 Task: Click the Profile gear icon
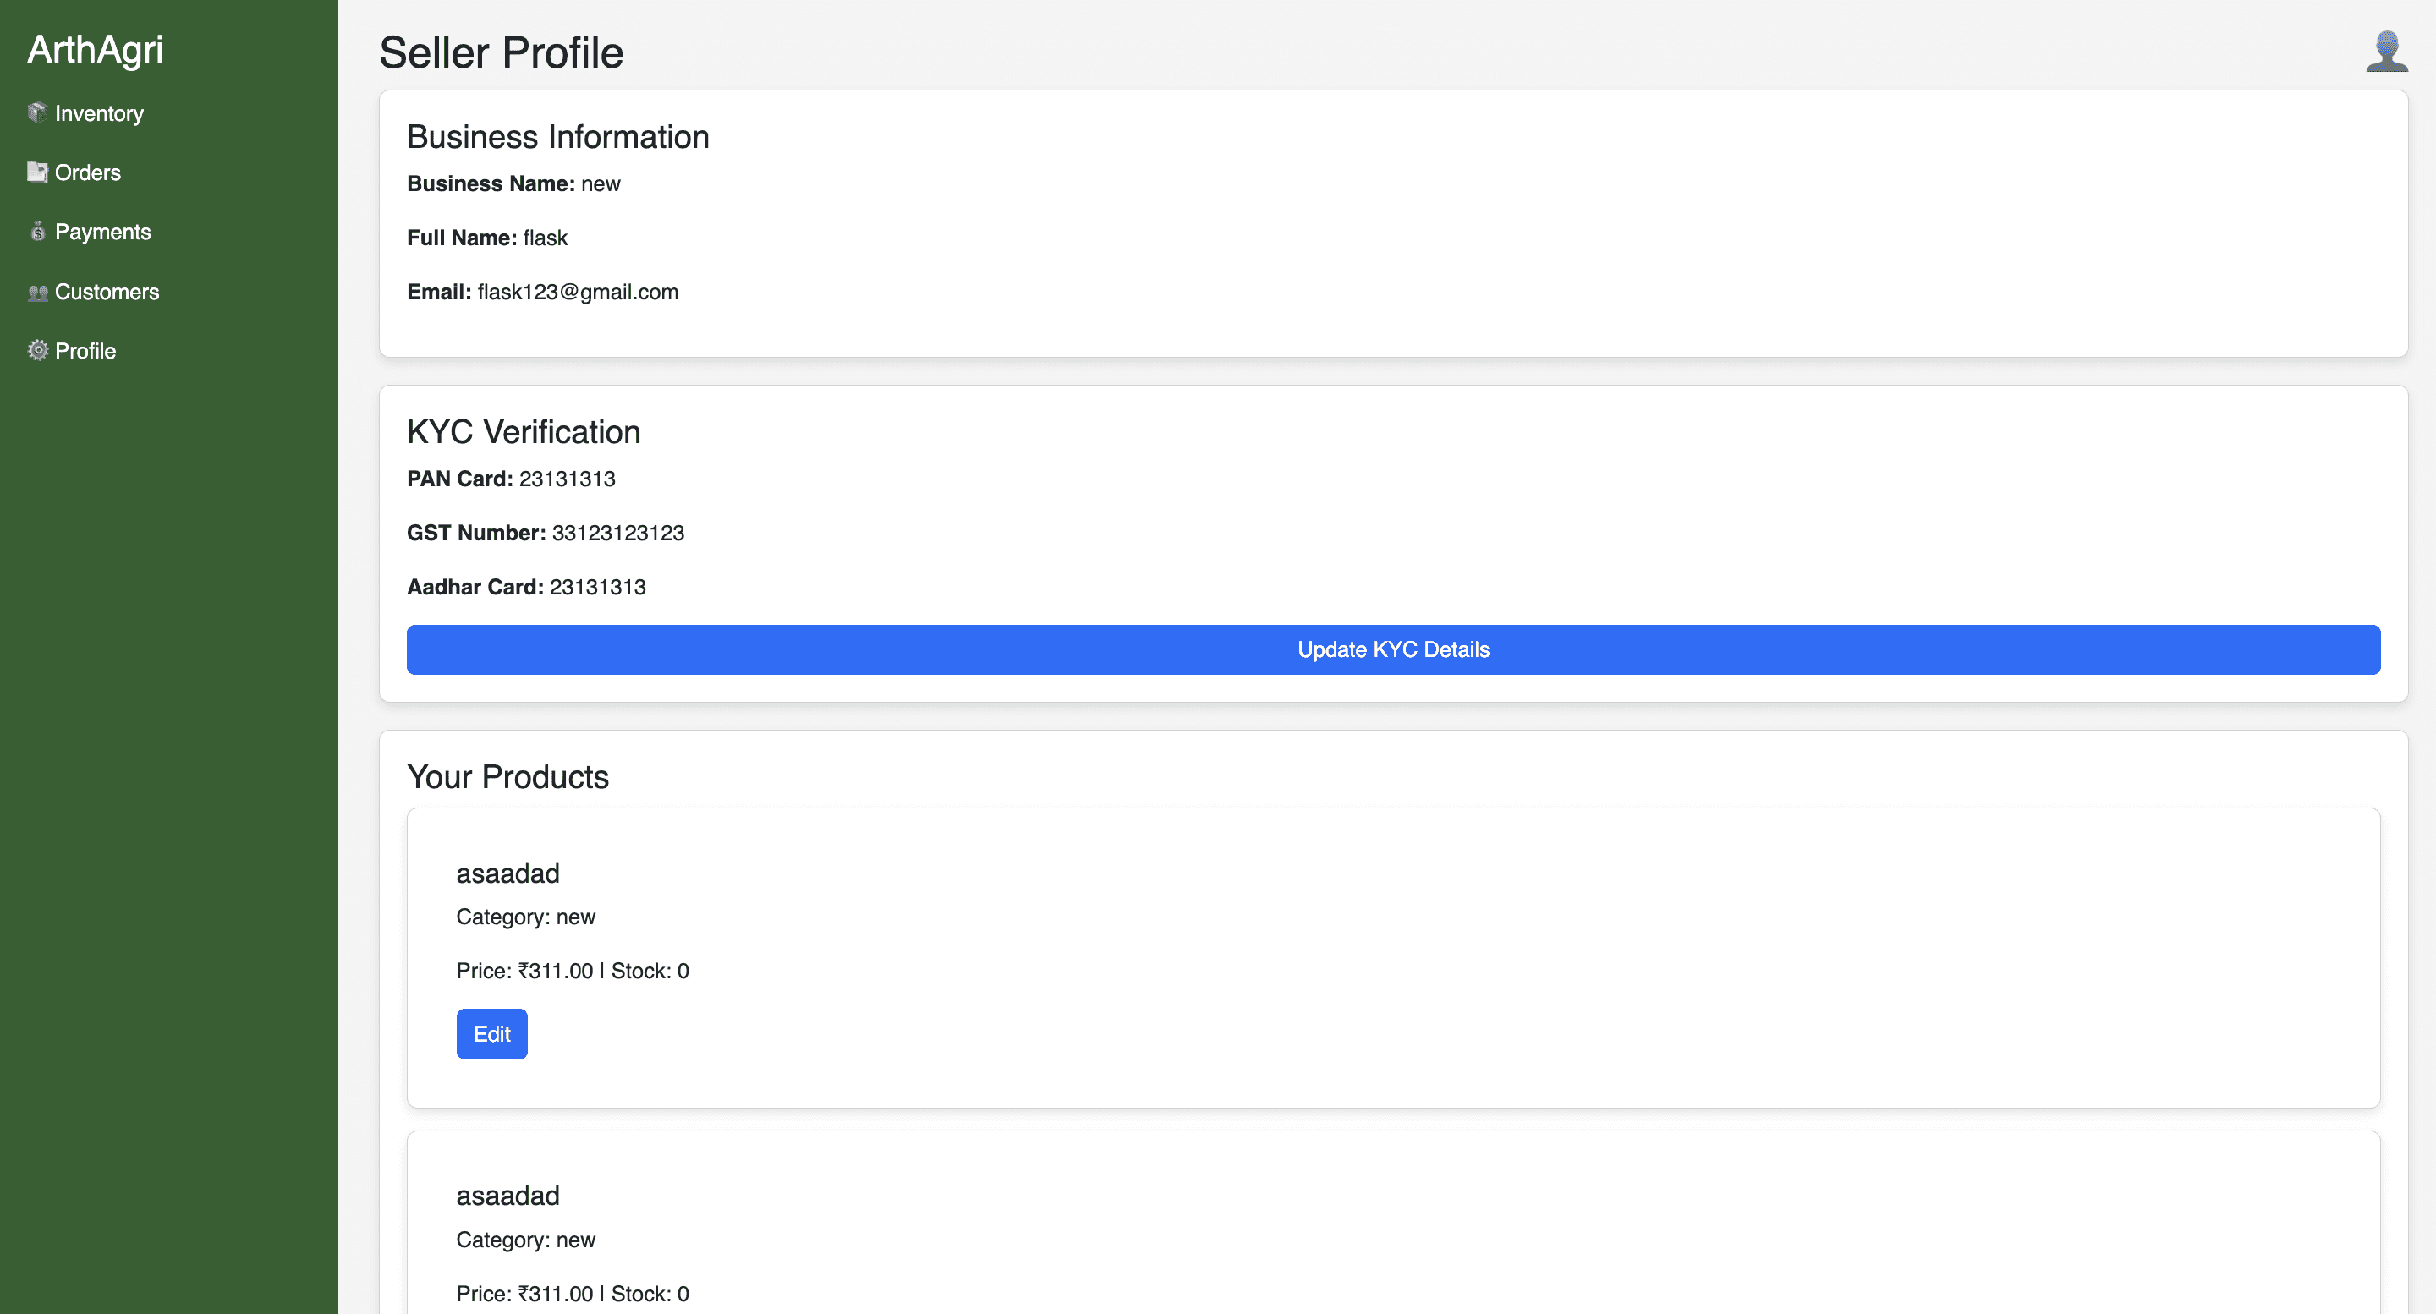37,351
